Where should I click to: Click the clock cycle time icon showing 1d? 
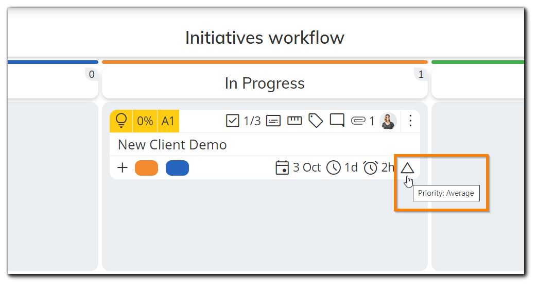[x=334, y=167]
